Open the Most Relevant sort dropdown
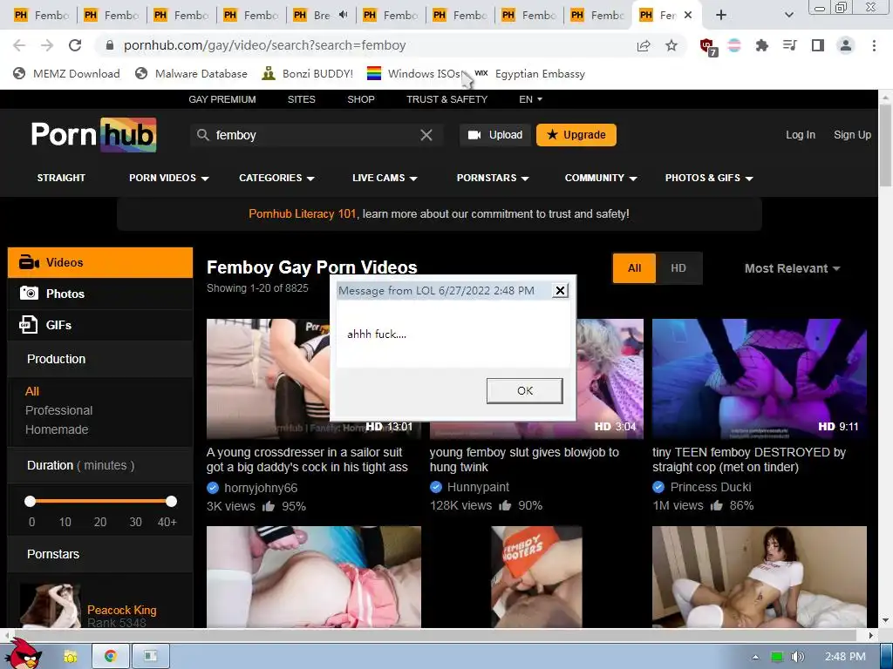The image size is (893, 669). [x=792, y=268]
